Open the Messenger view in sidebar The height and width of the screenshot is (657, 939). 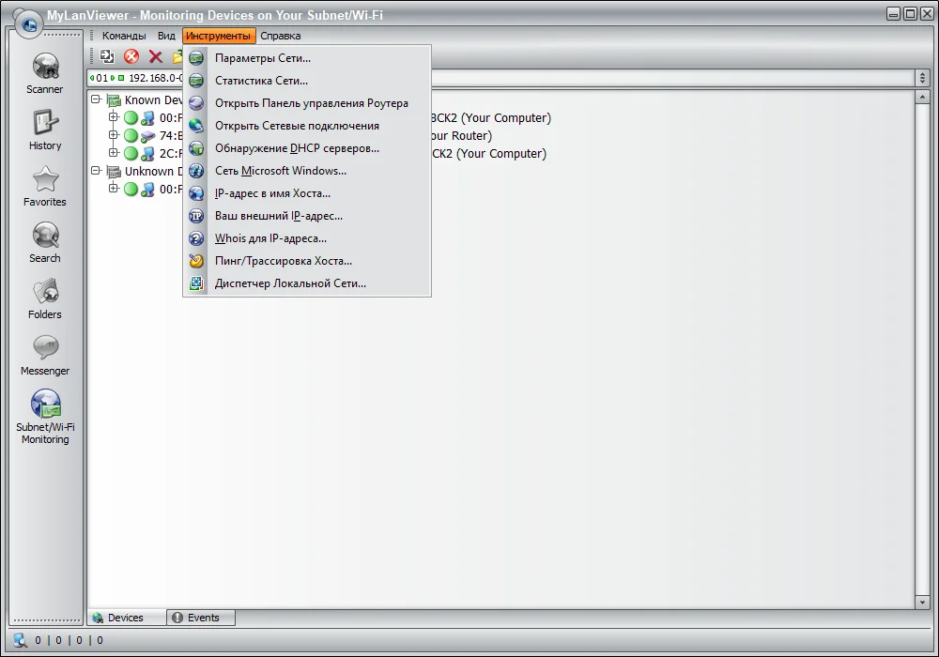[x=45, y=354]
